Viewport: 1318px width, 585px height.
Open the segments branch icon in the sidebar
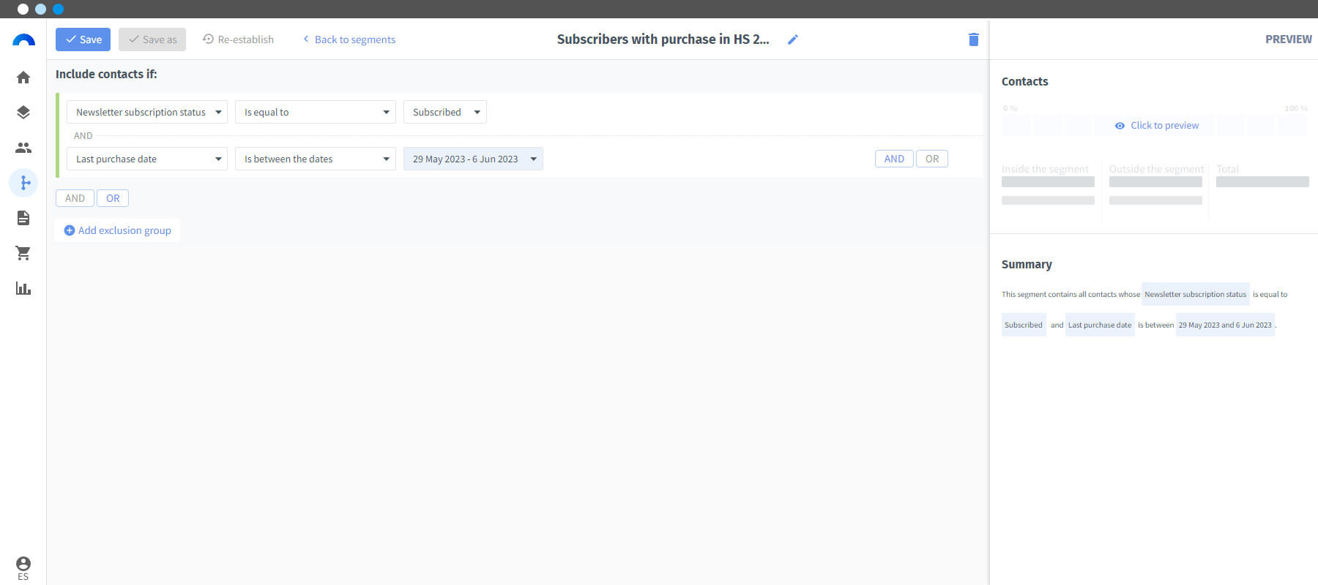(23, 183)
